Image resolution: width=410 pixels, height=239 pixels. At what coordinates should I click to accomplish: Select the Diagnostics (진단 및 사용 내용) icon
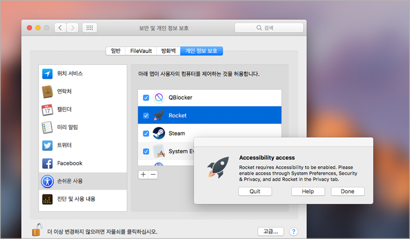tap(47, 199)
